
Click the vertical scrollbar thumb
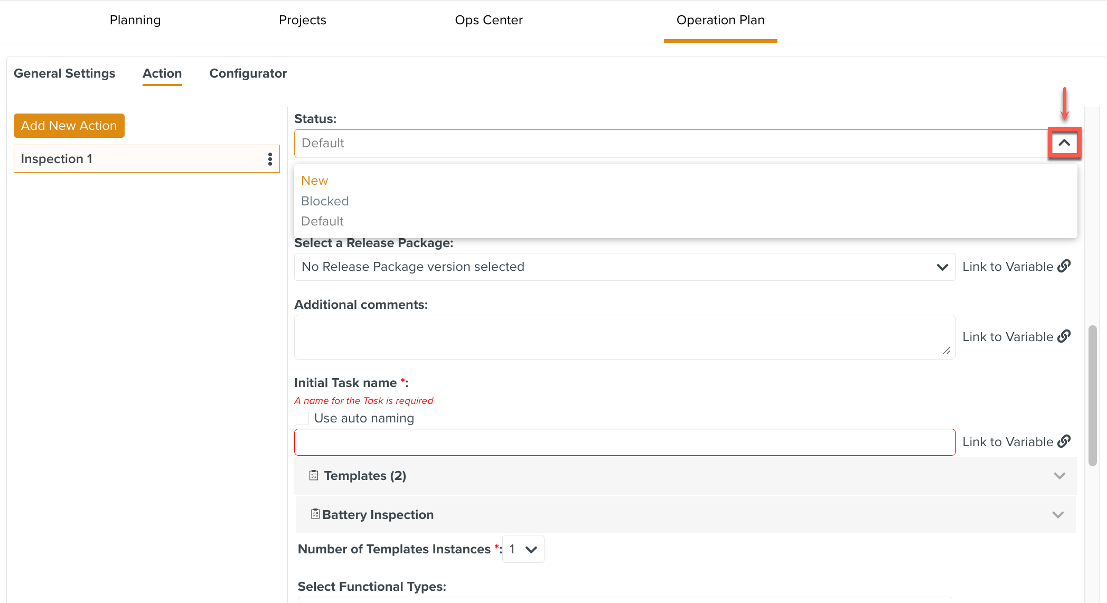(x=1093, y=396)
